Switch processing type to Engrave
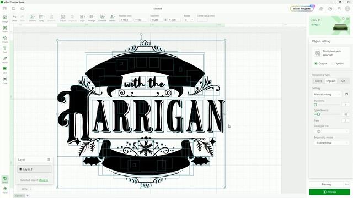This screenshot has width=353, height=198. point(331,81)
